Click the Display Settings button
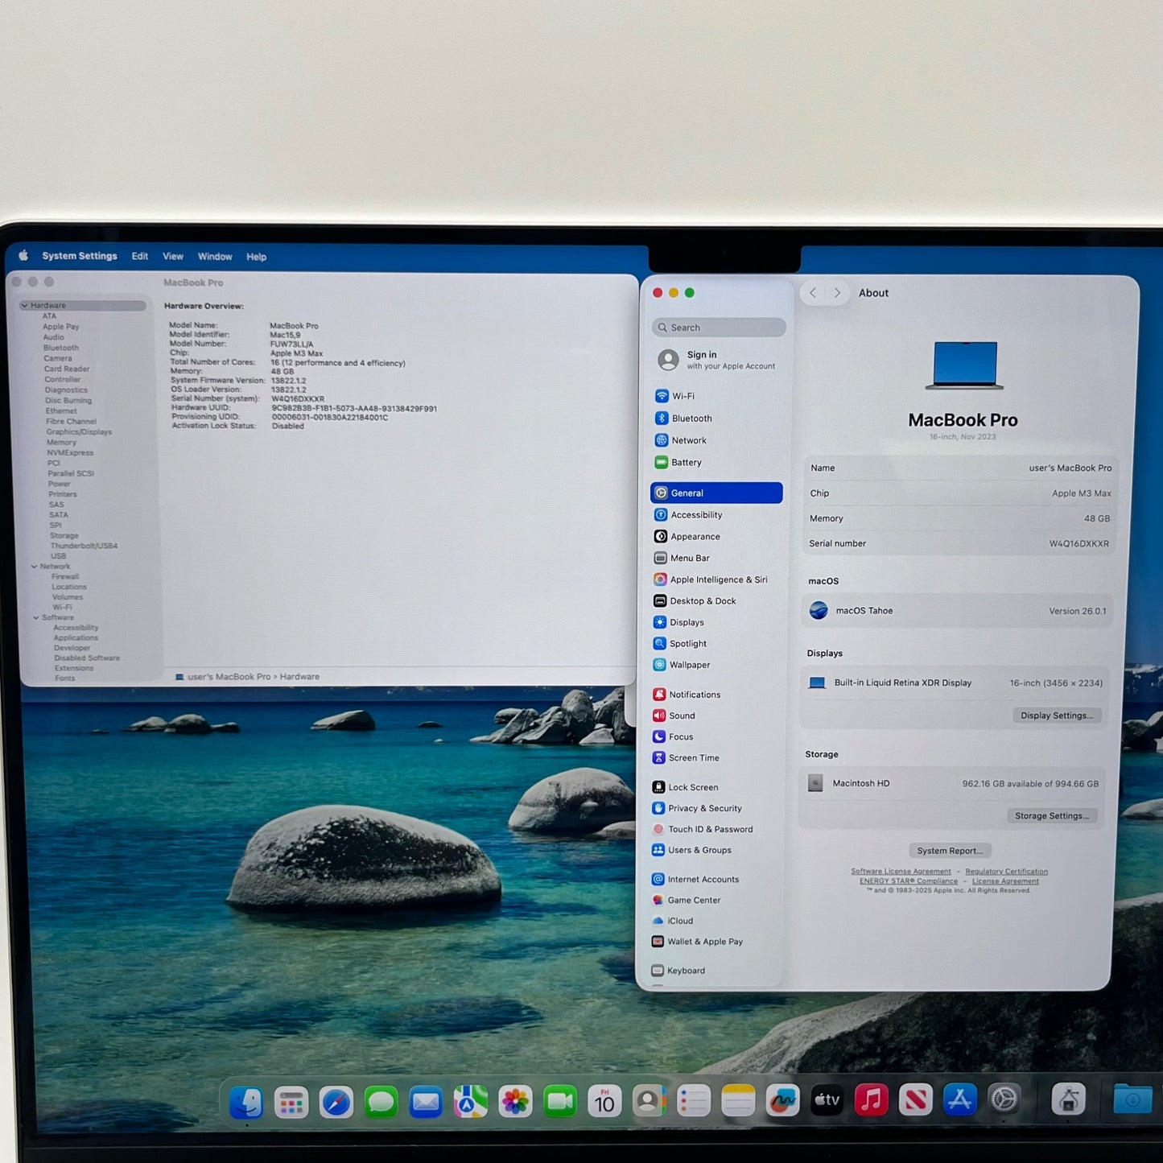 coord(1056,716)
